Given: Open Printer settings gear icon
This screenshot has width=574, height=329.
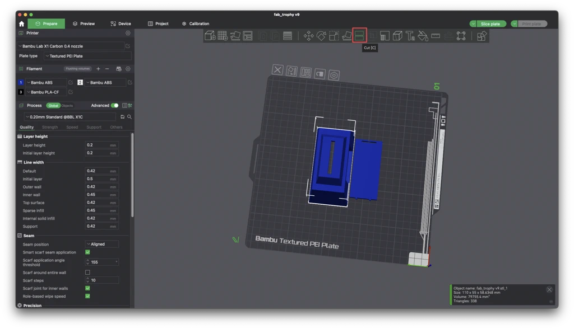Looking at the screenshot, I should coord(128,33).
